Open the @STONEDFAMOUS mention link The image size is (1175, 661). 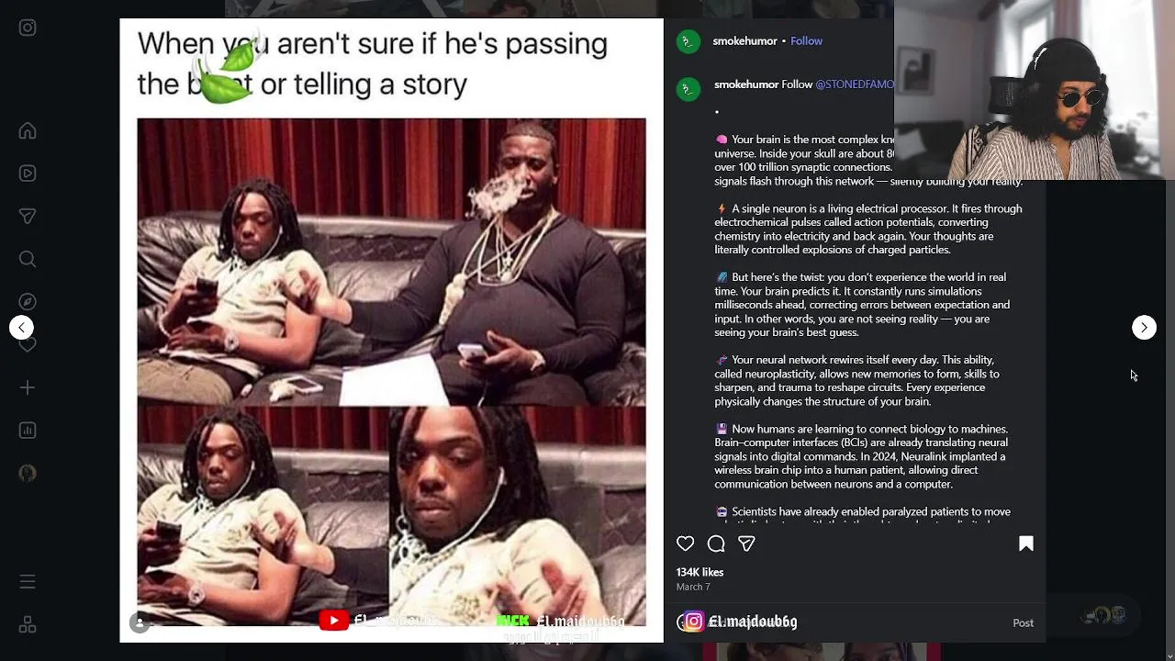click(x=855, y=84)
